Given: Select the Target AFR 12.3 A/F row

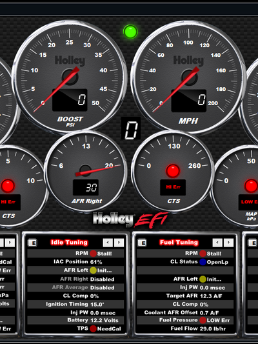Looking at the screenshot, I should pos(185,296).
